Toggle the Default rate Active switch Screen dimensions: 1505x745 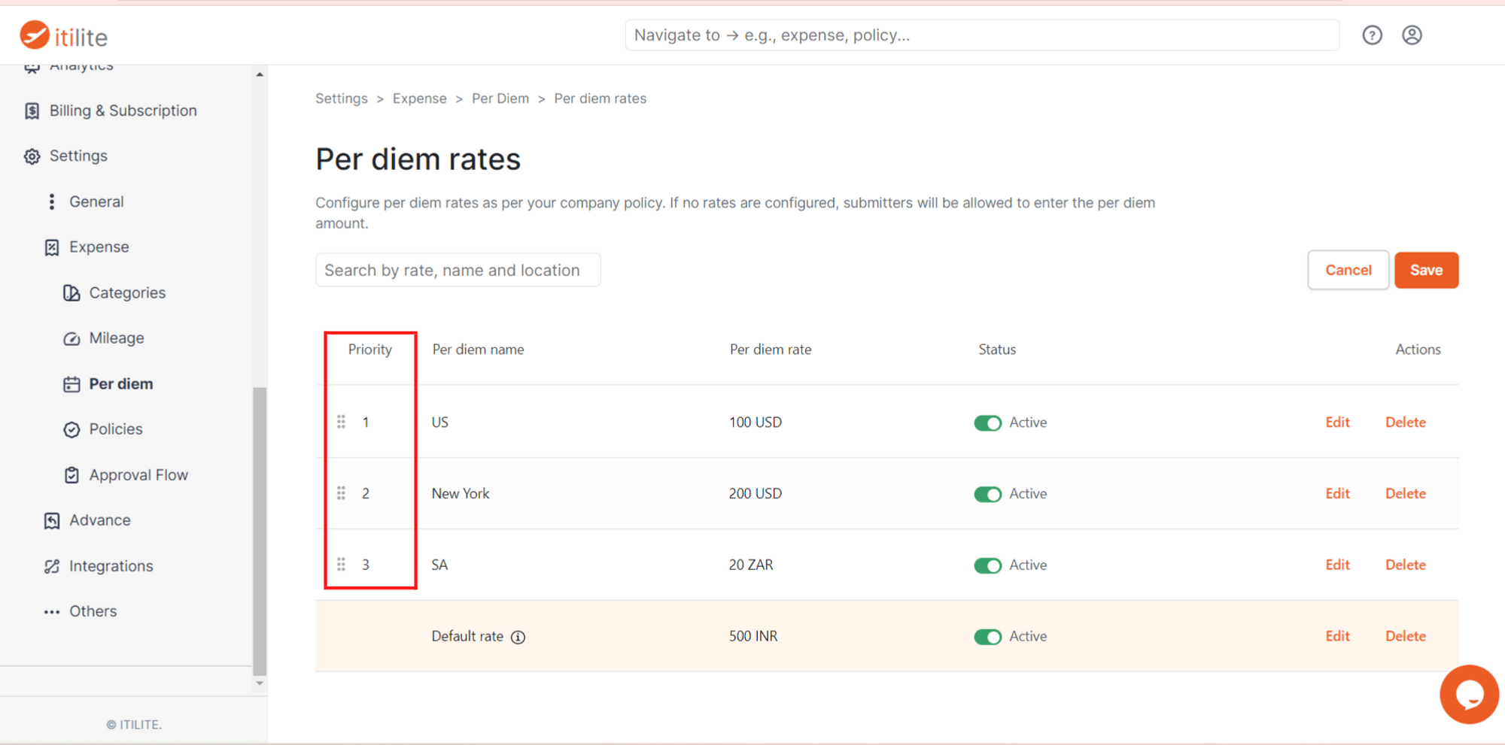coord(987,636)
